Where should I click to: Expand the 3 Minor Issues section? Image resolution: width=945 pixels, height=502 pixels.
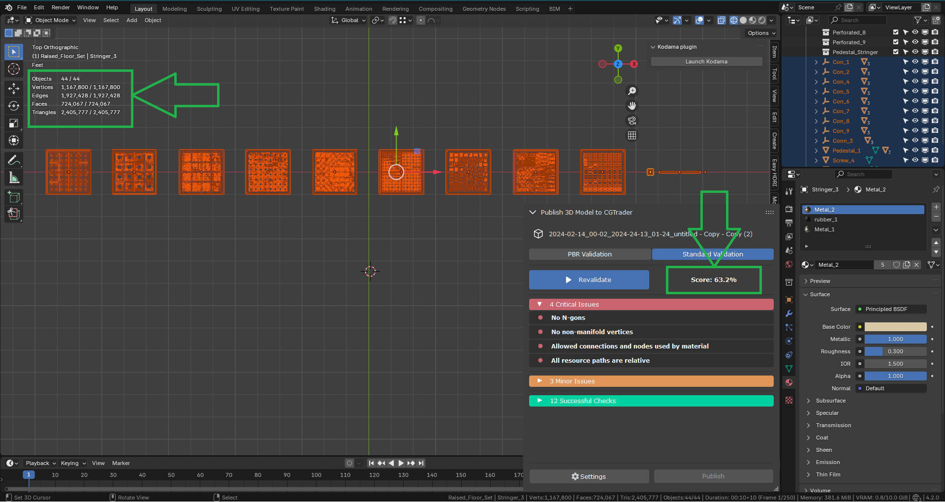[651, 381]
